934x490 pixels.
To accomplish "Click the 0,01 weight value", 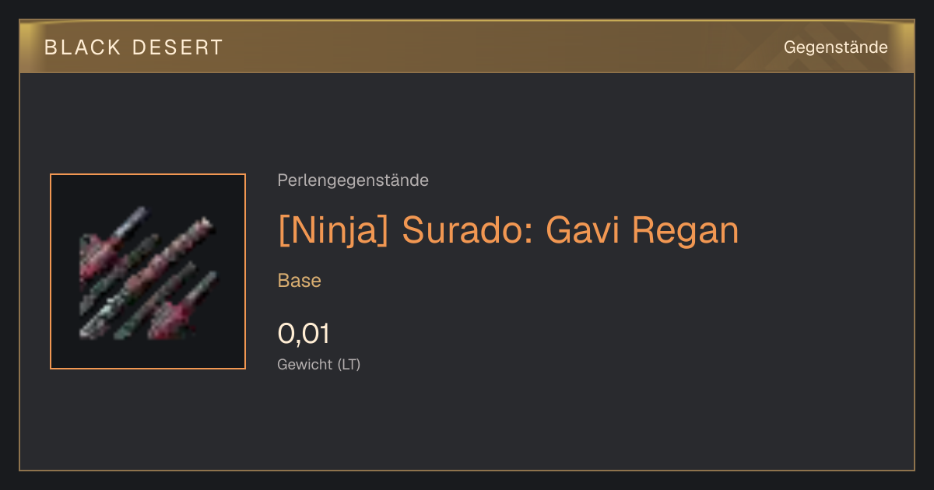I will (x=304, y=334).
